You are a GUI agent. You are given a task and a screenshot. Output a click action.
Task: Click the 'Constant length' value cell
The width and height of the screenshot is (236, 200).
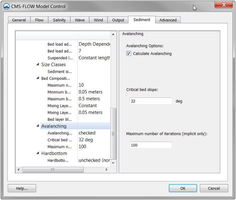point(94,58)
